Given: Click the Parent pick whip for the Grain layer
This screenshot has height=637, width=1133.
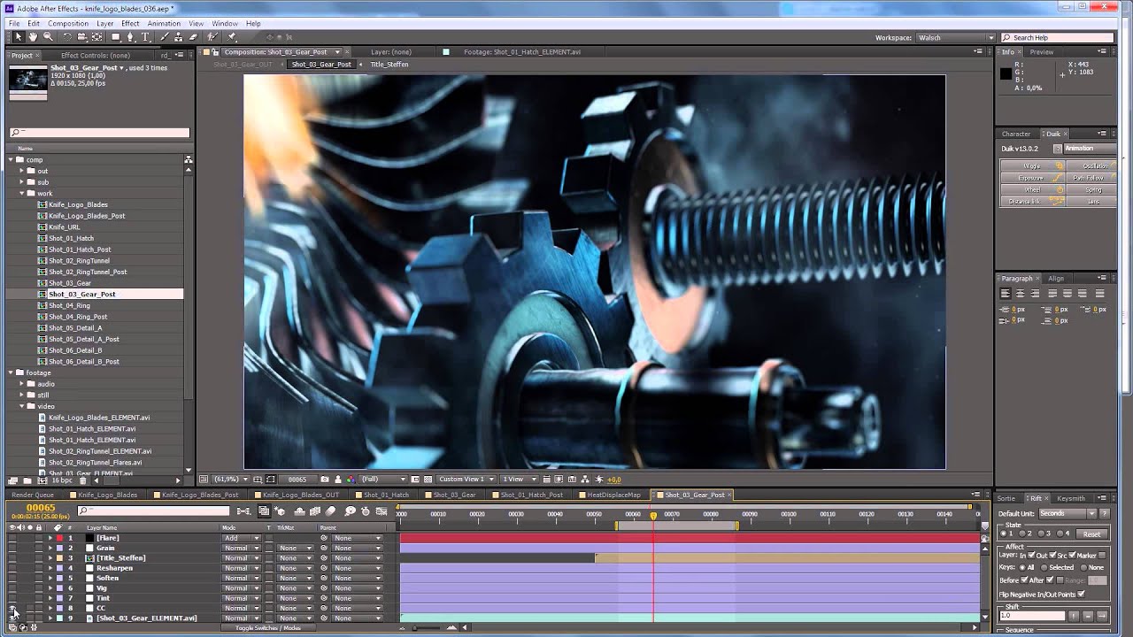Looking at the screenshot, I should (x=324, y=548).
